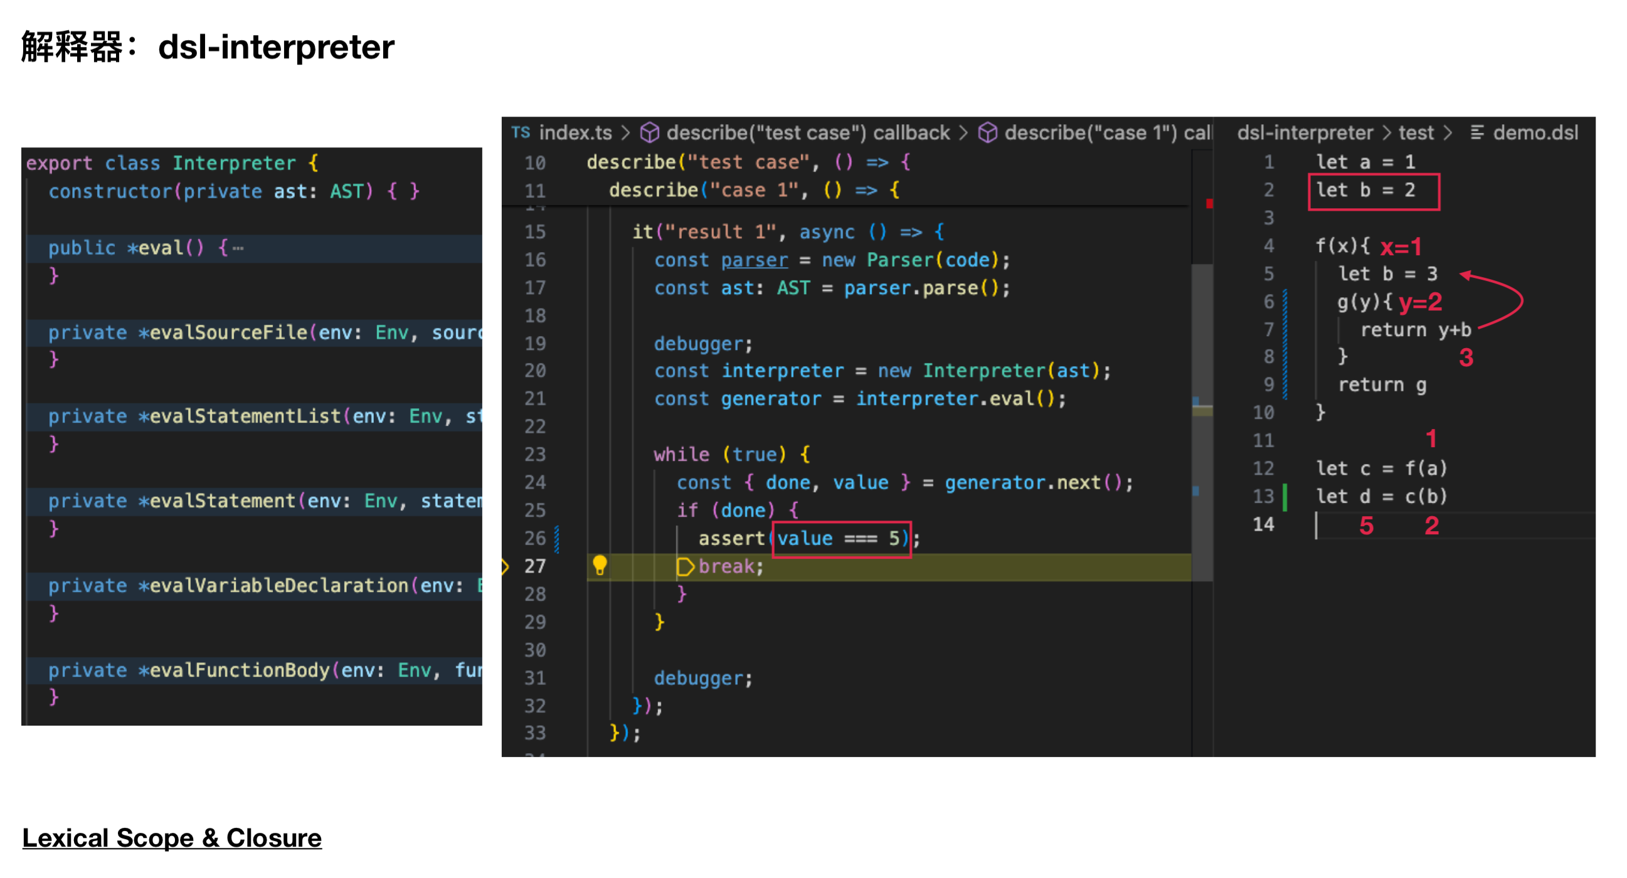Screen dimensions: 1627x878
Task: Expand collapsed eval() method ellipsis
Action: (x=238, y=248)
